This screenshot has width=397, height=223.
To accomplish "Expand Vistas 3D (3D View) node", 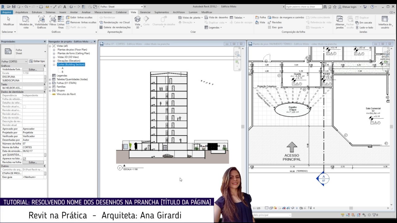I will tap(54, 57).
